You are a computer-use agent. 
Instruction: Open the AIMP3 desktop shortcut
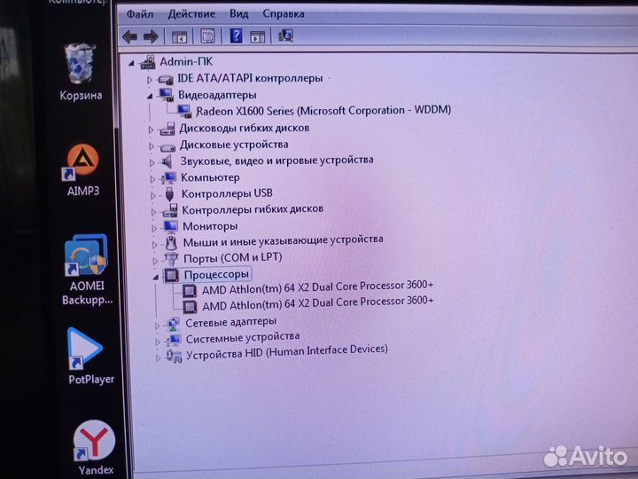click(x=83, y=162)
